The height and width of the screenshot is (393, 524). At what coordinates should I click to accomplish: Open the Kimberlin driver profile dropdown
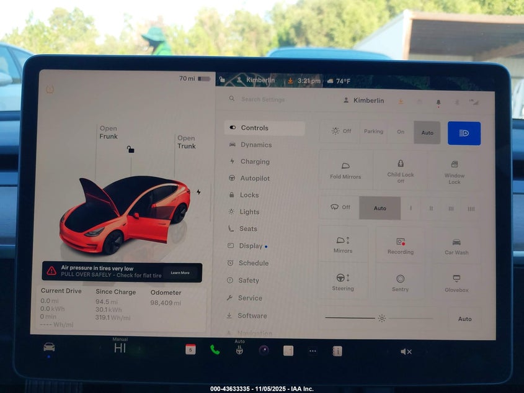coord(363,101)
